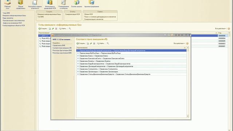Select row Справочник.Банки

(x=131, y=56)
